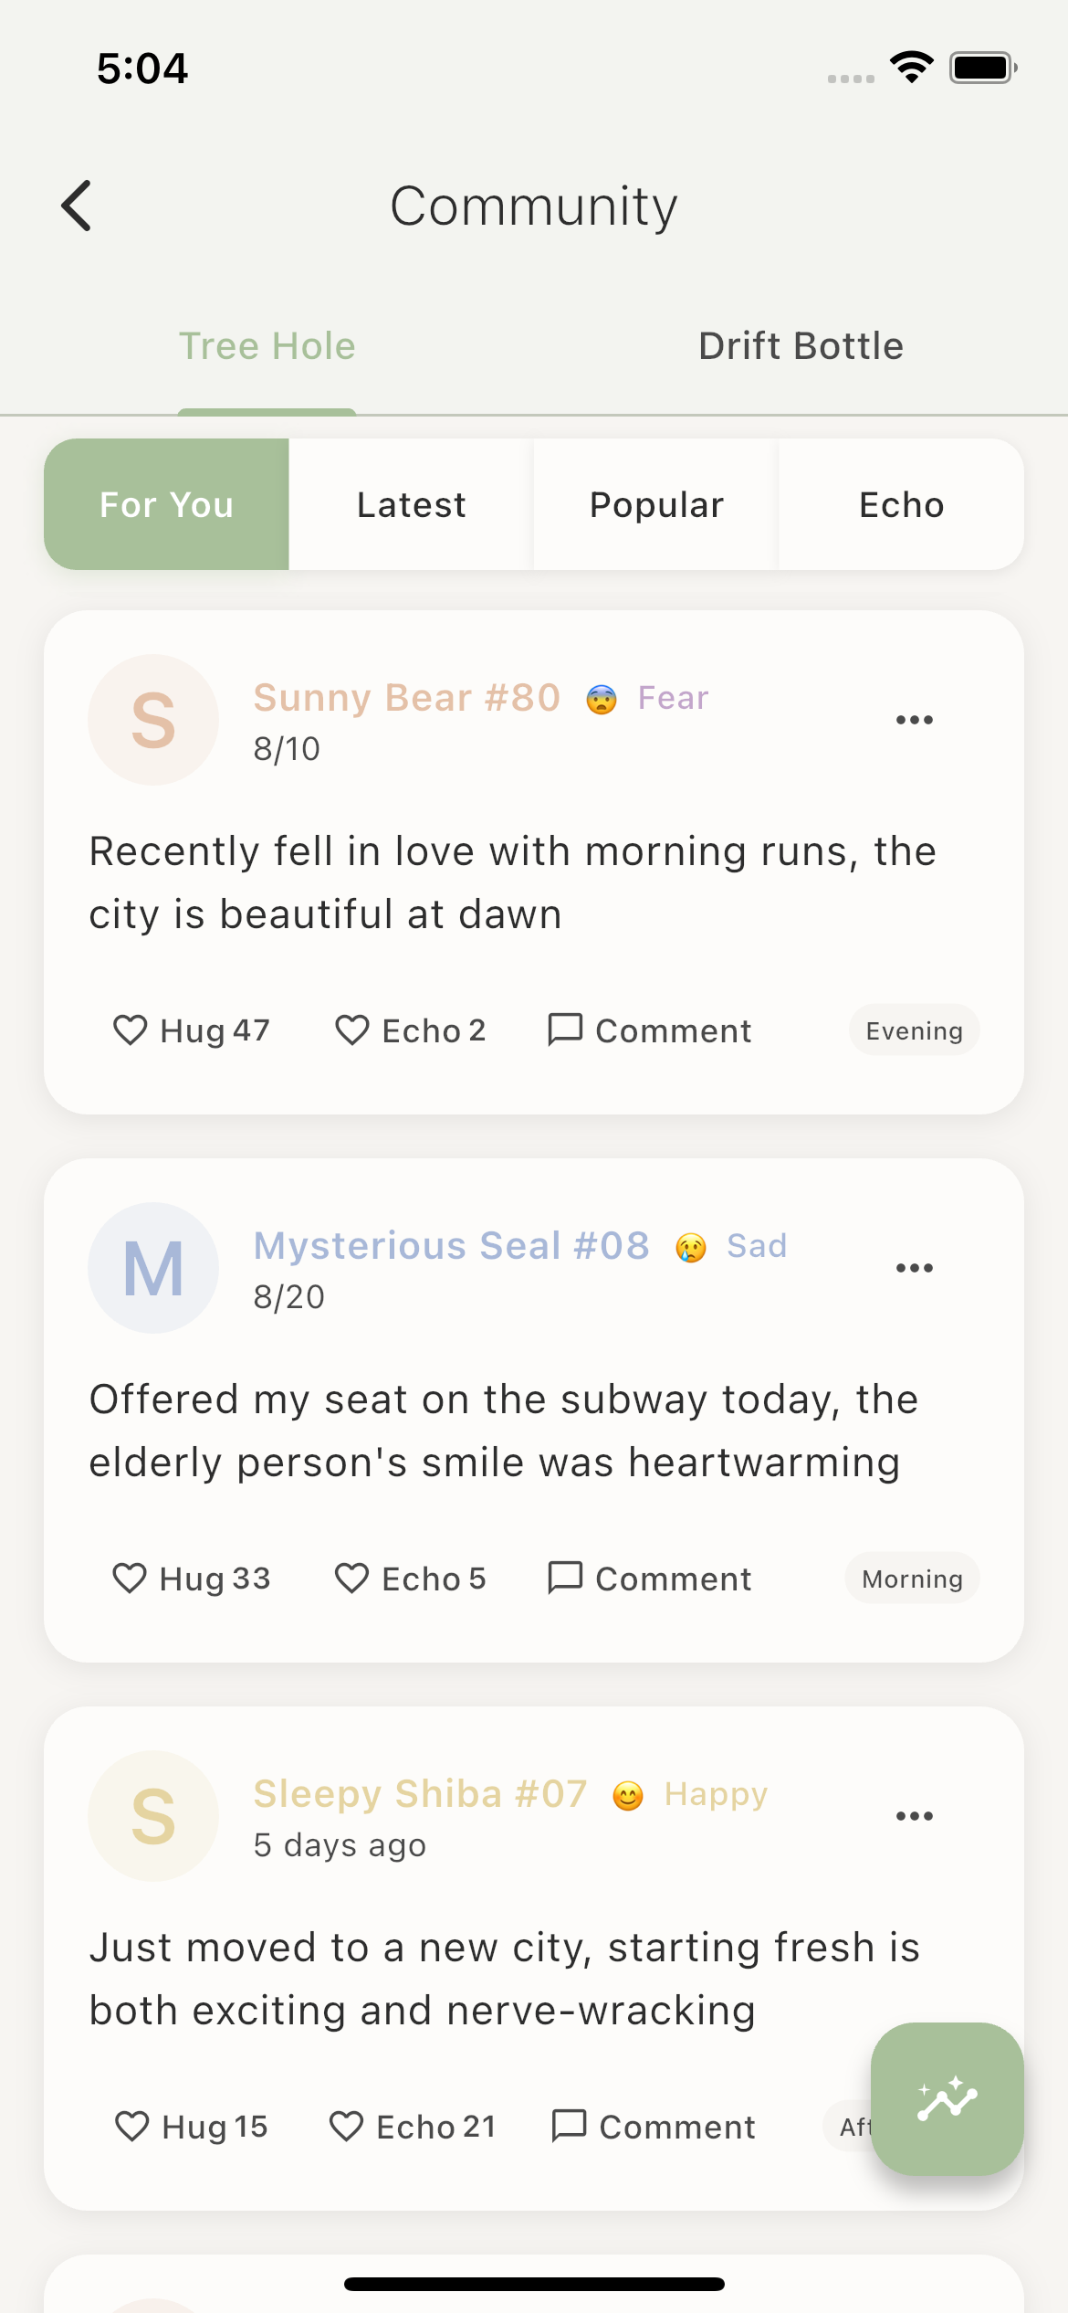Select the Latest tab
This screenshot has height=2313, width=1068.
[x=409, y=503]
